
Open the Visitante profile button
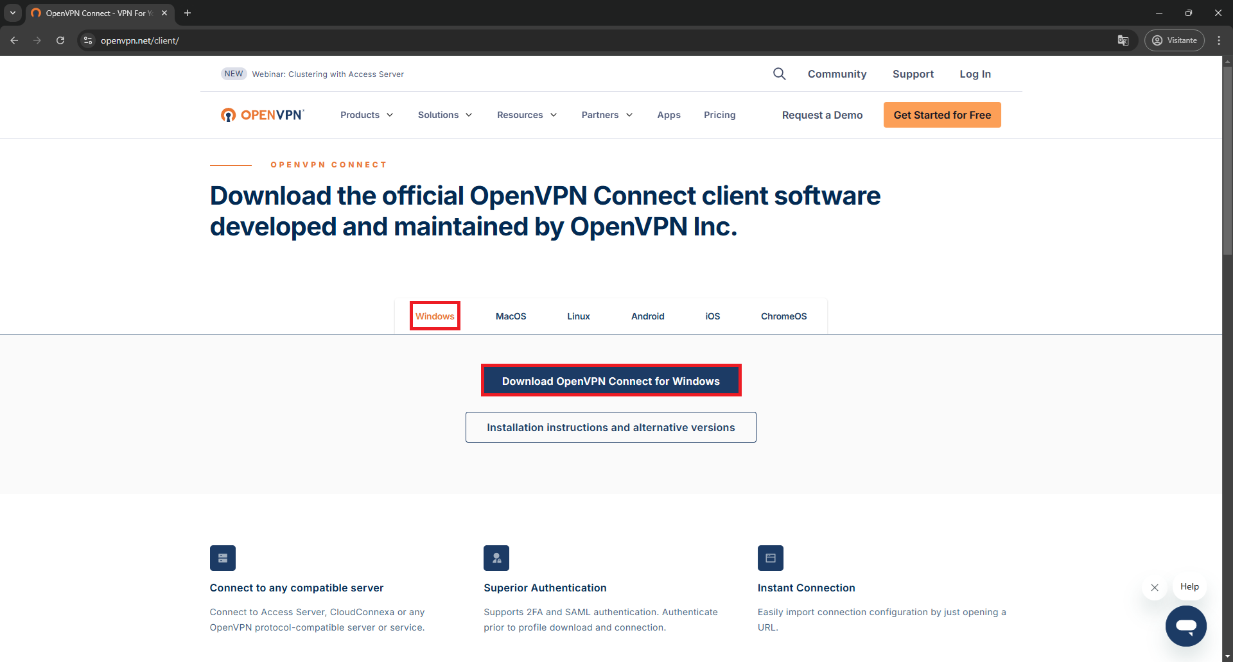[1174, 40]
